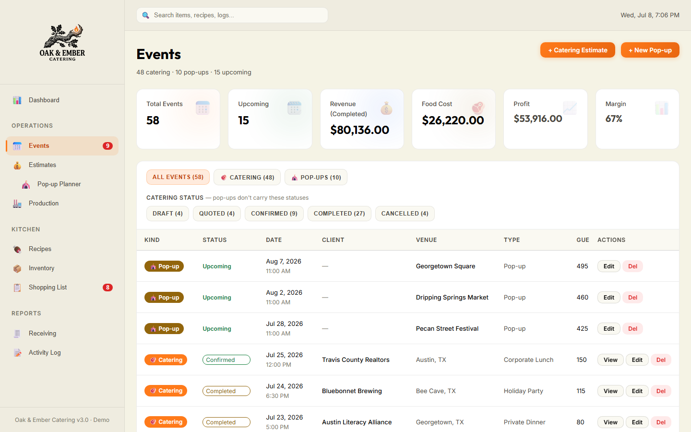Click the Events calendar icon in sidebar
The image size is (691, 432).
tap(17, 146)
